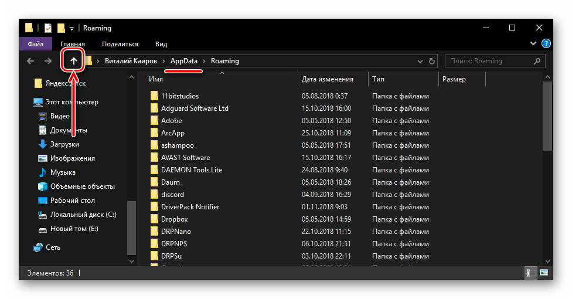Click the file list vertical scrollbar
Screen dimensions: 572x299
547,117
